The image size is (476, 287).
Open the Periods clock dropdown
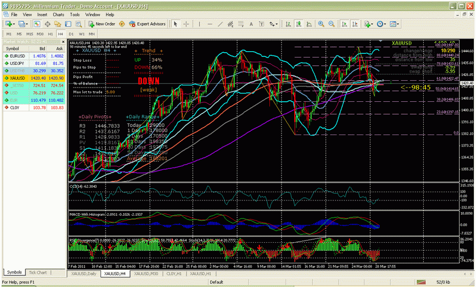[385, 24]
